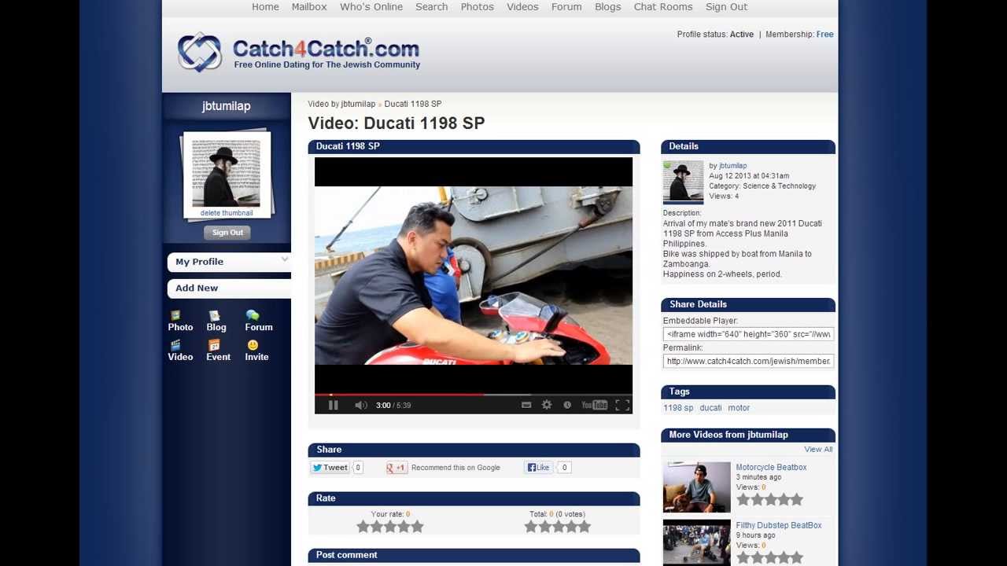Screen dimensions: 1007x566
Task: Select the Permalink URL field
Action: [748, 361]
